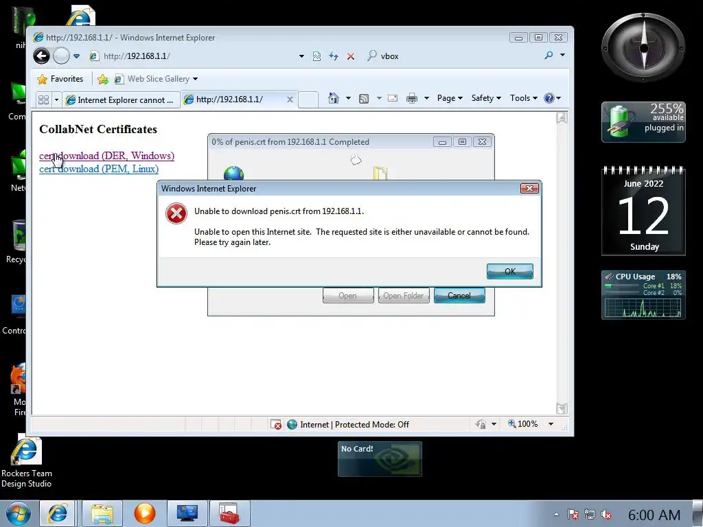
Task: Open the search provider dropdown arrow
Action: coord(563,55)
